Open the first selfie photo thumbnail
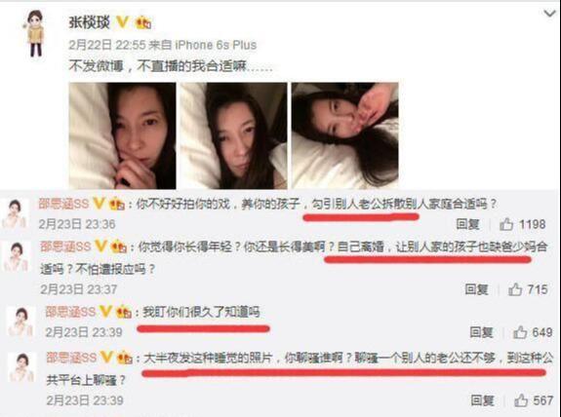This screenshot has height=417, width=561. pos(122,135)
